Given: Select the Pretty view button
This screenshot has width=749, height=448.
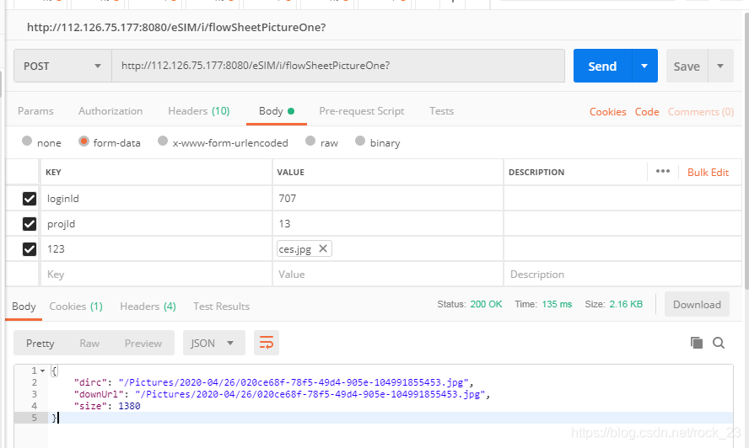Looking at the screenshot, I should pyautogui.click(x=40, y=343).
